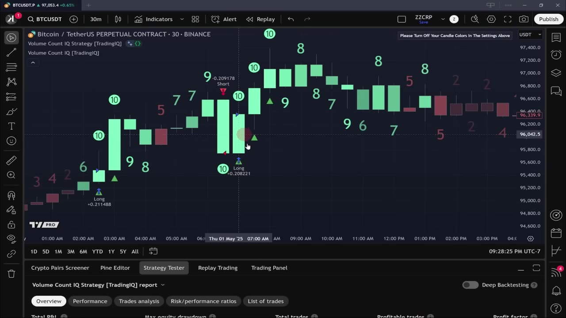Click the BTCUSDT symbol search field

click(44, 19)
